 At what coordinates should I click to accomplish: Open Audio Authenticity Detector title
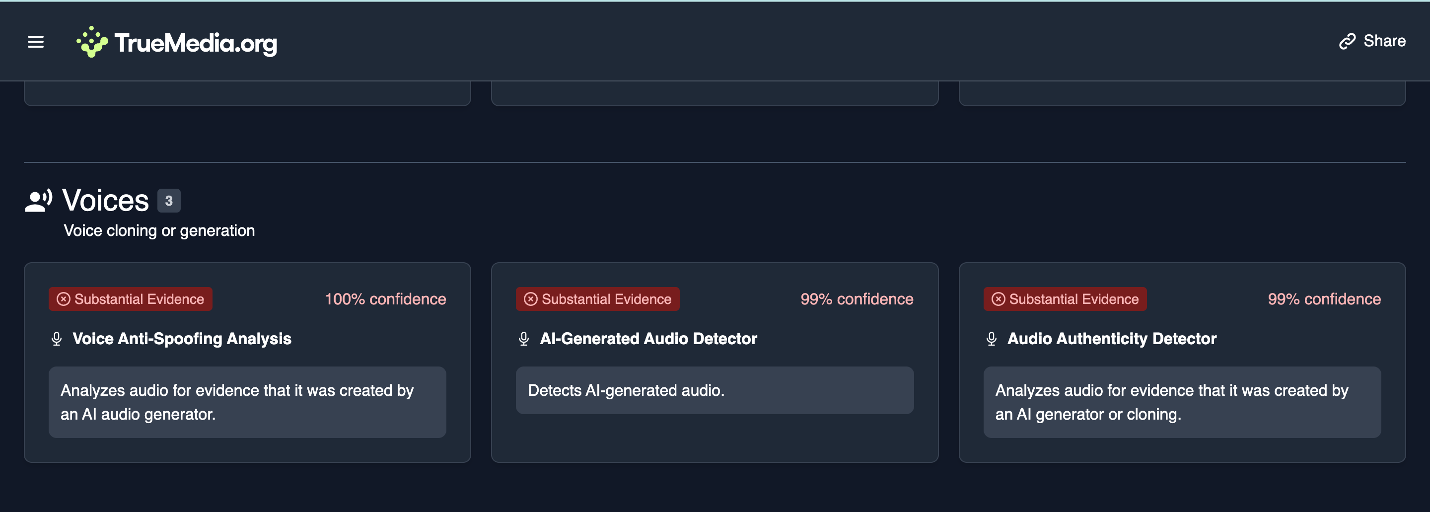tap(1112, 339)
